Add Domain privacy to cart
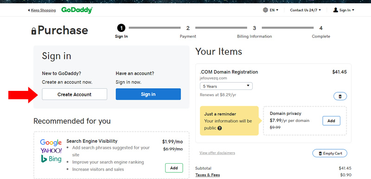This screenshot has width=371, height=179. [331, 121]
